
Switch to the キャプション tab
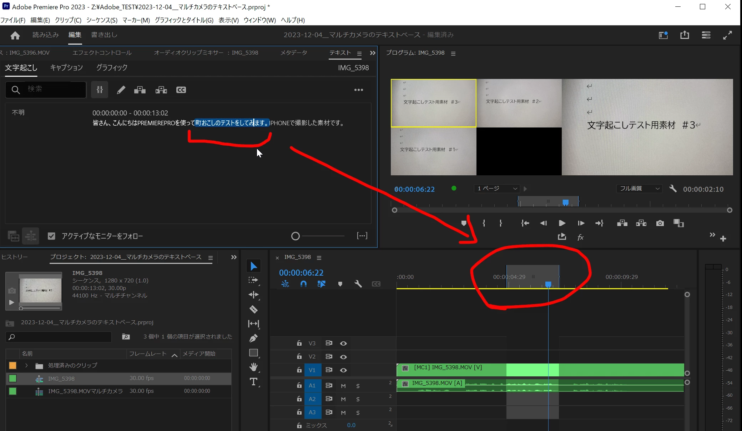66,67
